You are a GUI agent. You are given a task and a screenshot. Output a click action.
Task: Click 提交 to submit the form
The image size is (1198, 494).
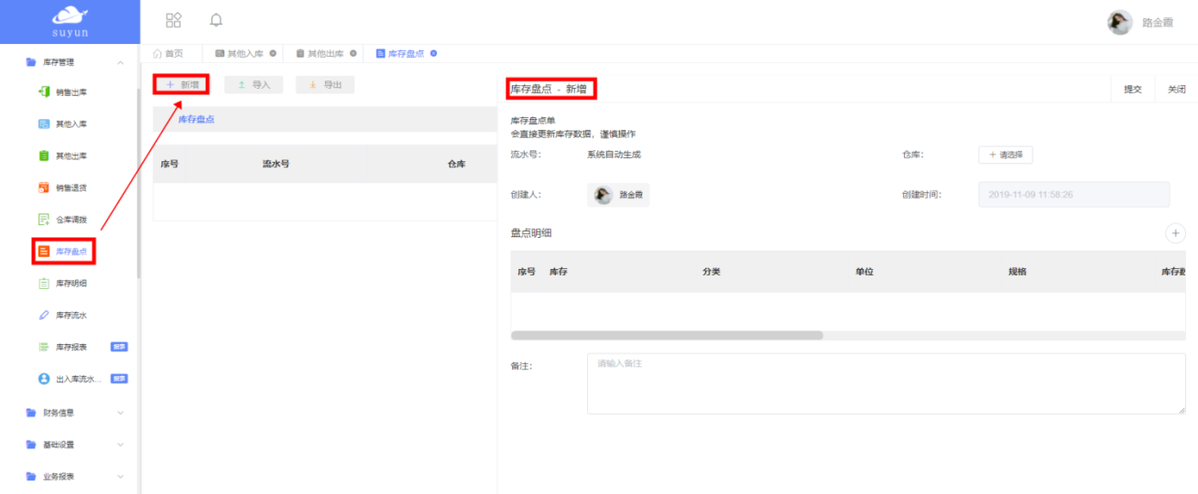1133,90
